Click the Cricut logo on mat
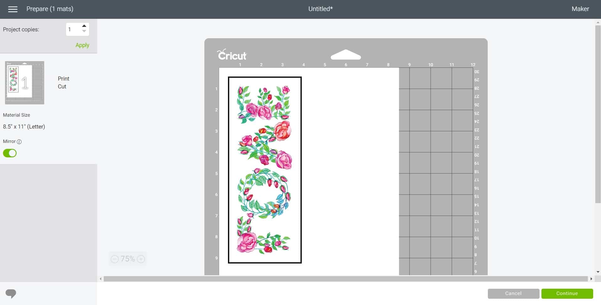601x305 pixels. [x=232, y=55]
